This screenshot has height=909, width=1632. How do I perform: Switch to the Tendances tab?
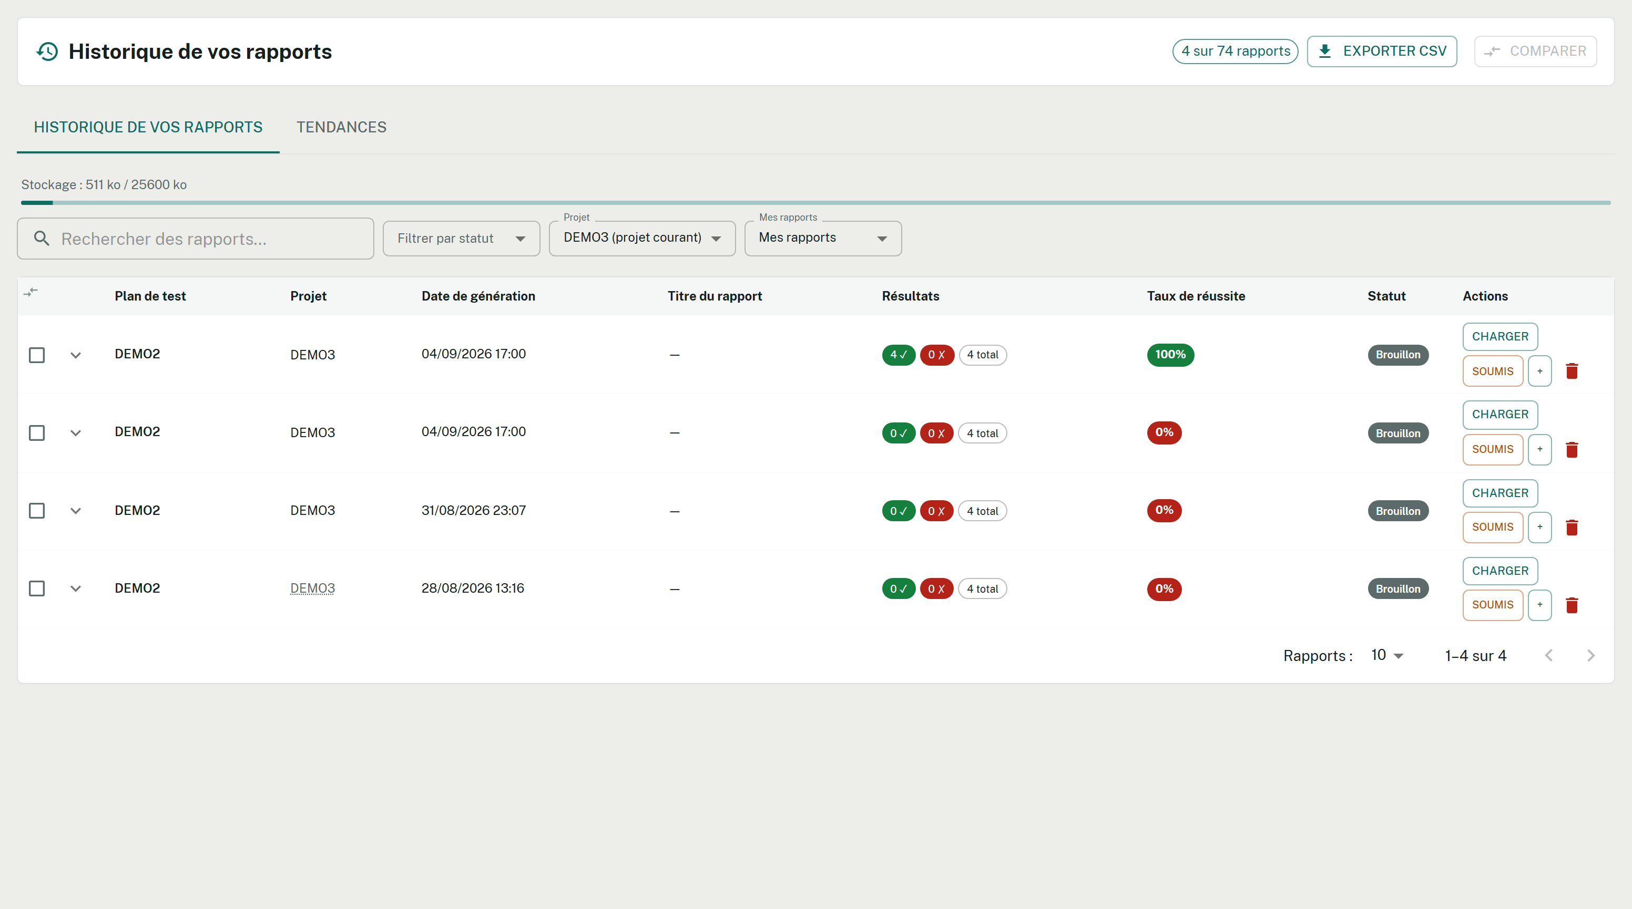point(341,127)
